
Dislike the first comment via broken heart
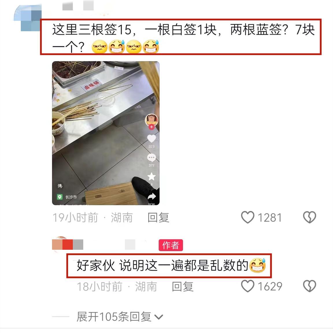tap(309, 217)
